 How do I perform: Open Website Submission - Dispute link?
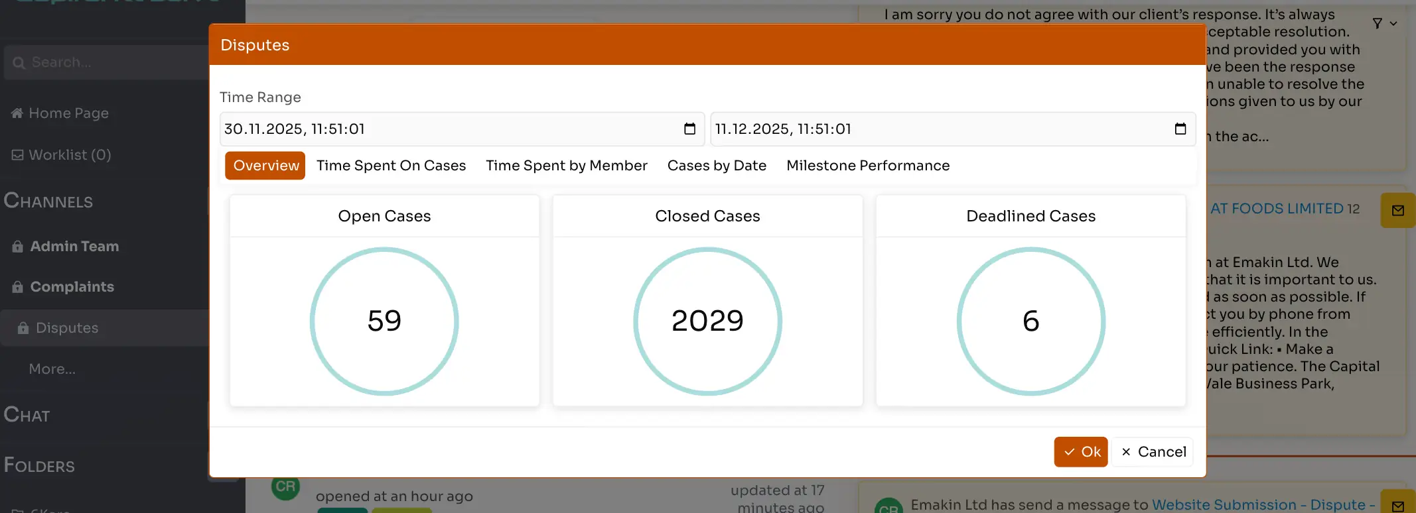[x=1263, y=505]
